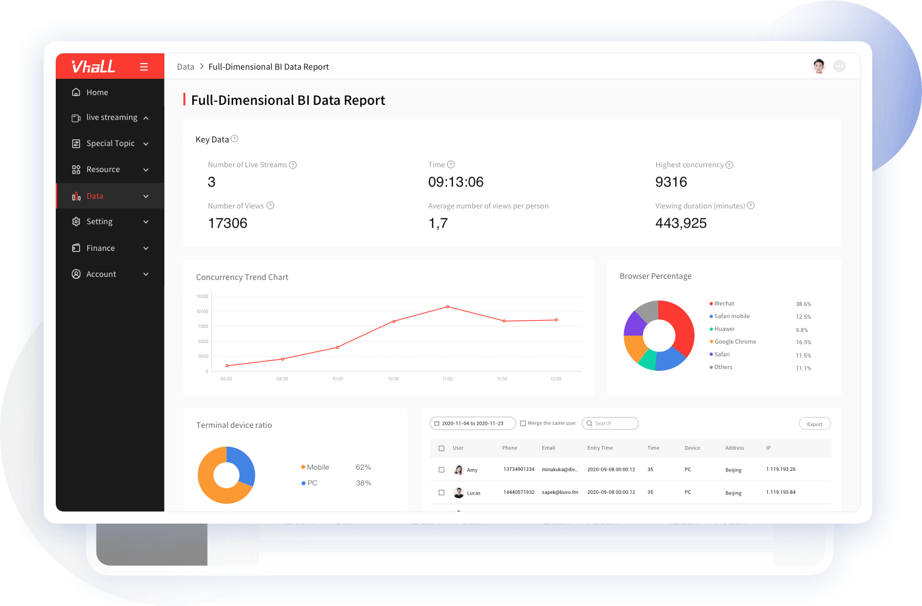Expand the Special Topic submenu arrow
This screenshot has height=606, width=922.
tap(146, 144)
